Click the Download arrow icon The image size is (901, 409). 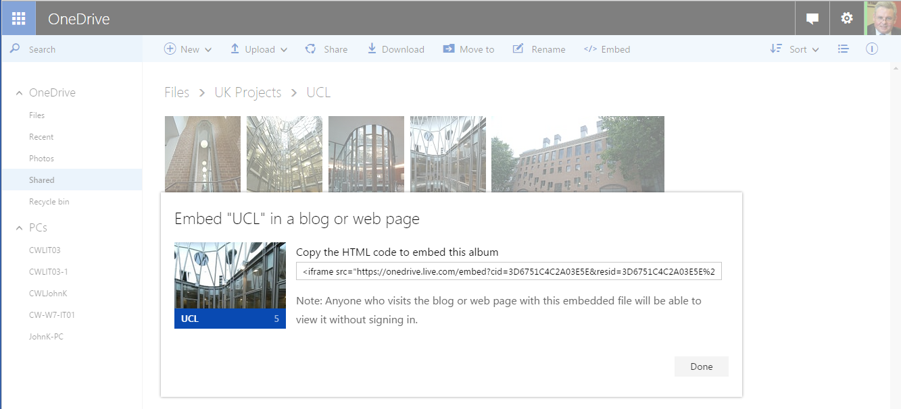[372, 49]
